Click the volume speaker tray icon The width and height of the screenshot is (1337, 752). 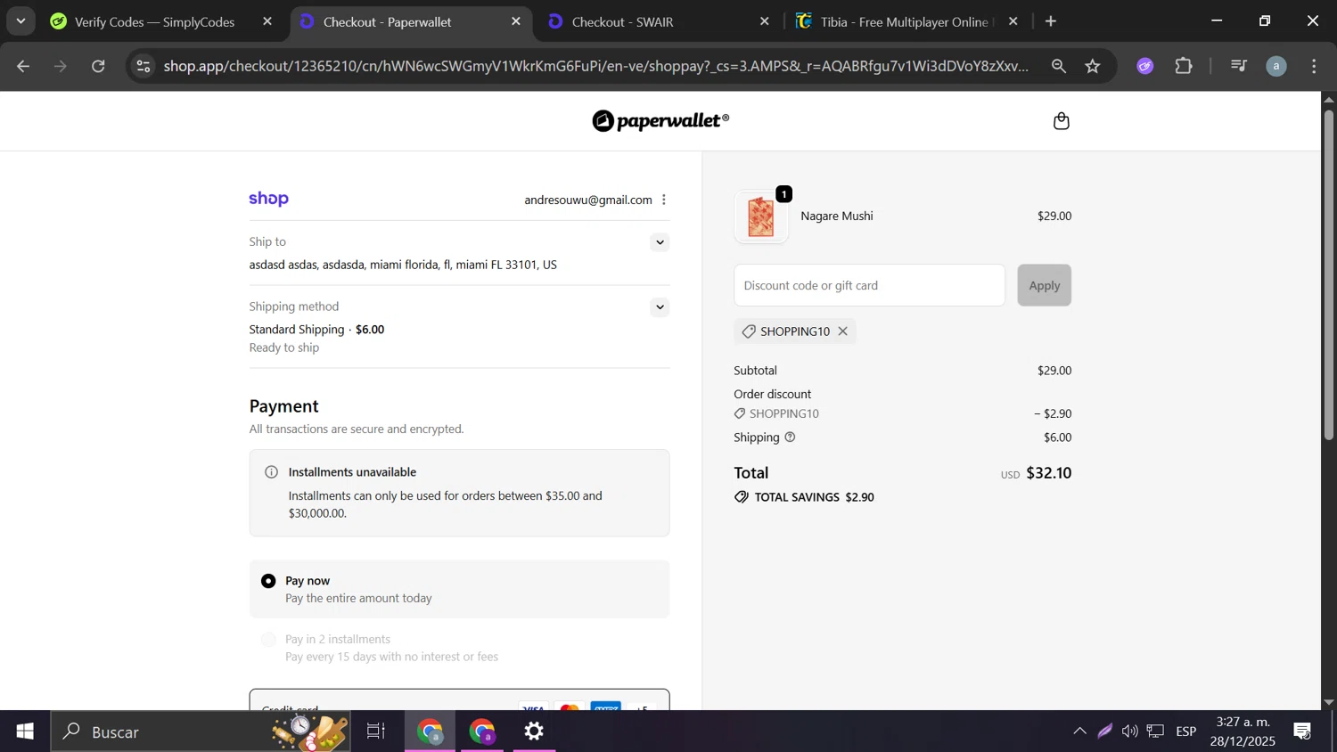tap(1130, 732)
